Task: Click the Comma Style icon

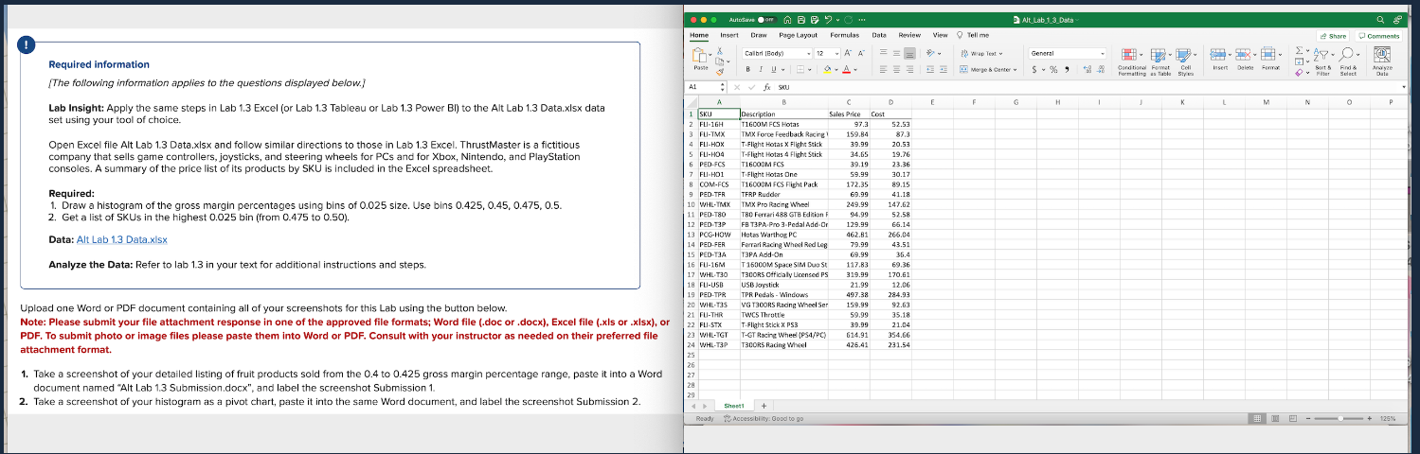Action: click(x=1067, y=69)
